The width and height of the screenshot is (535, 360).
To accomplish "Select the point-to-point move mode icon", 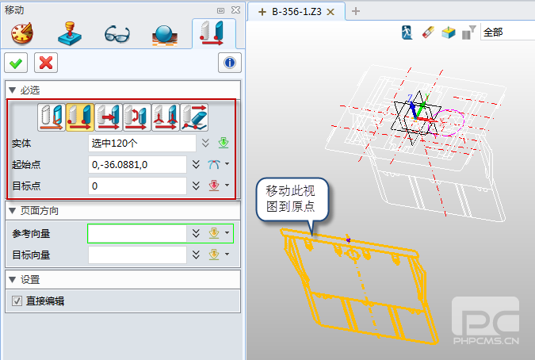I will 80,117.
